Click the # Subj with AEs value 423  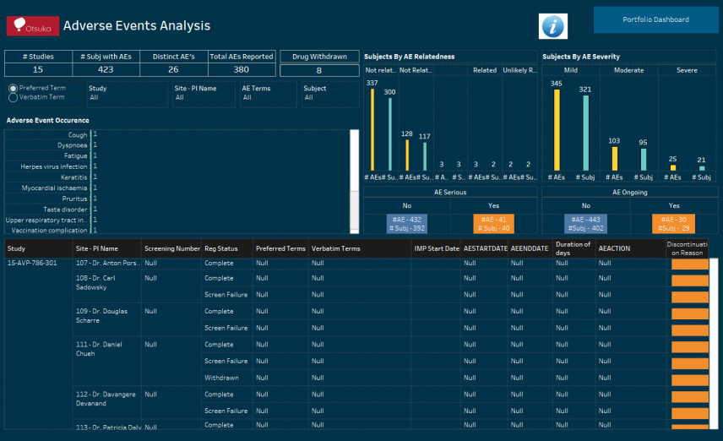pyautogui.click(x=106, y=69)
